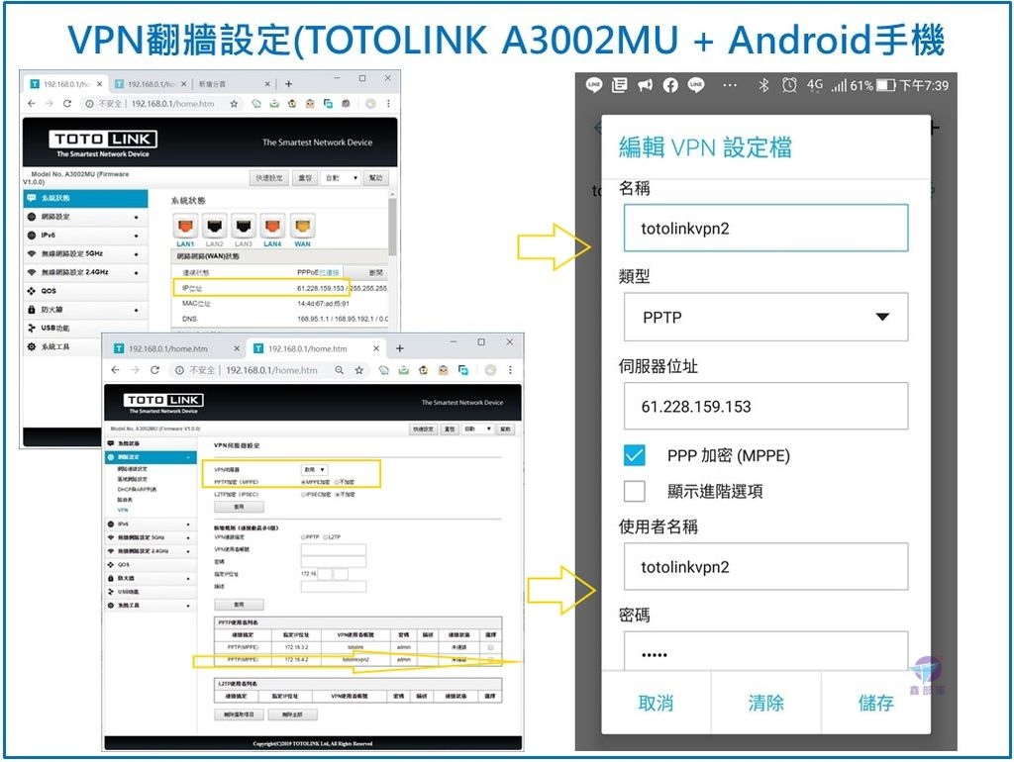Click LAN4 port icon on status page
1014x762 pixels.
click(x=272, y=227)
